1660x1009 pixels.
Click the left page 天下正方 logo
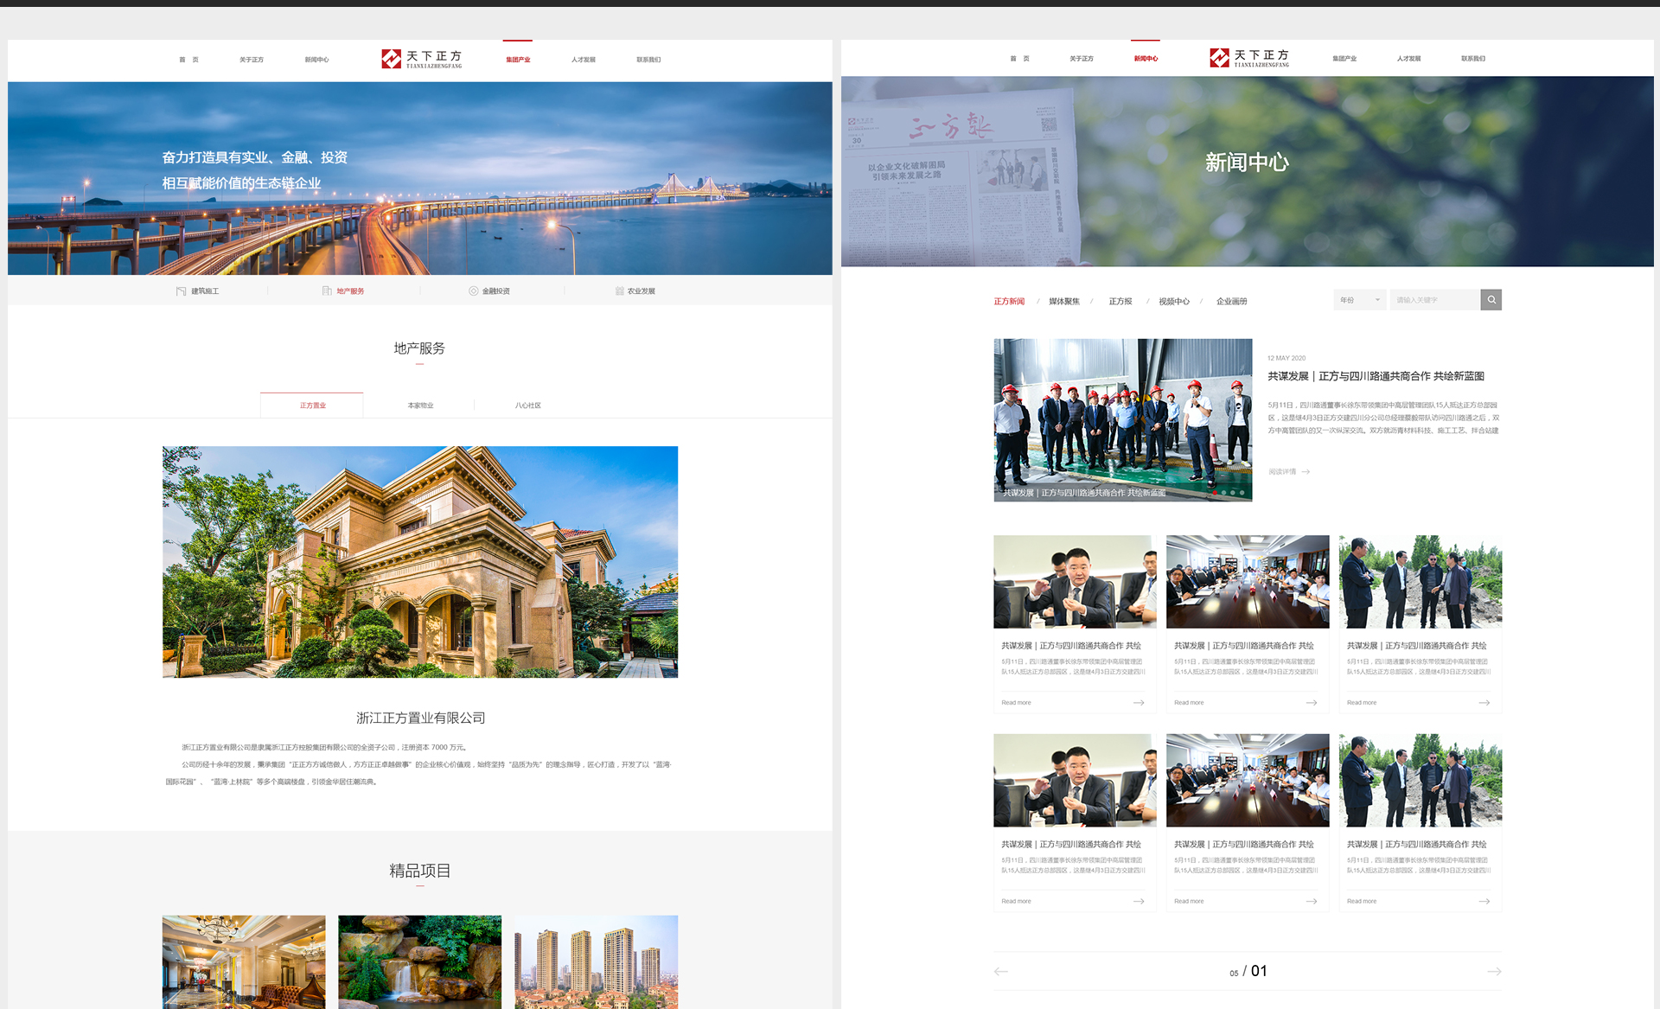[422, 59]
